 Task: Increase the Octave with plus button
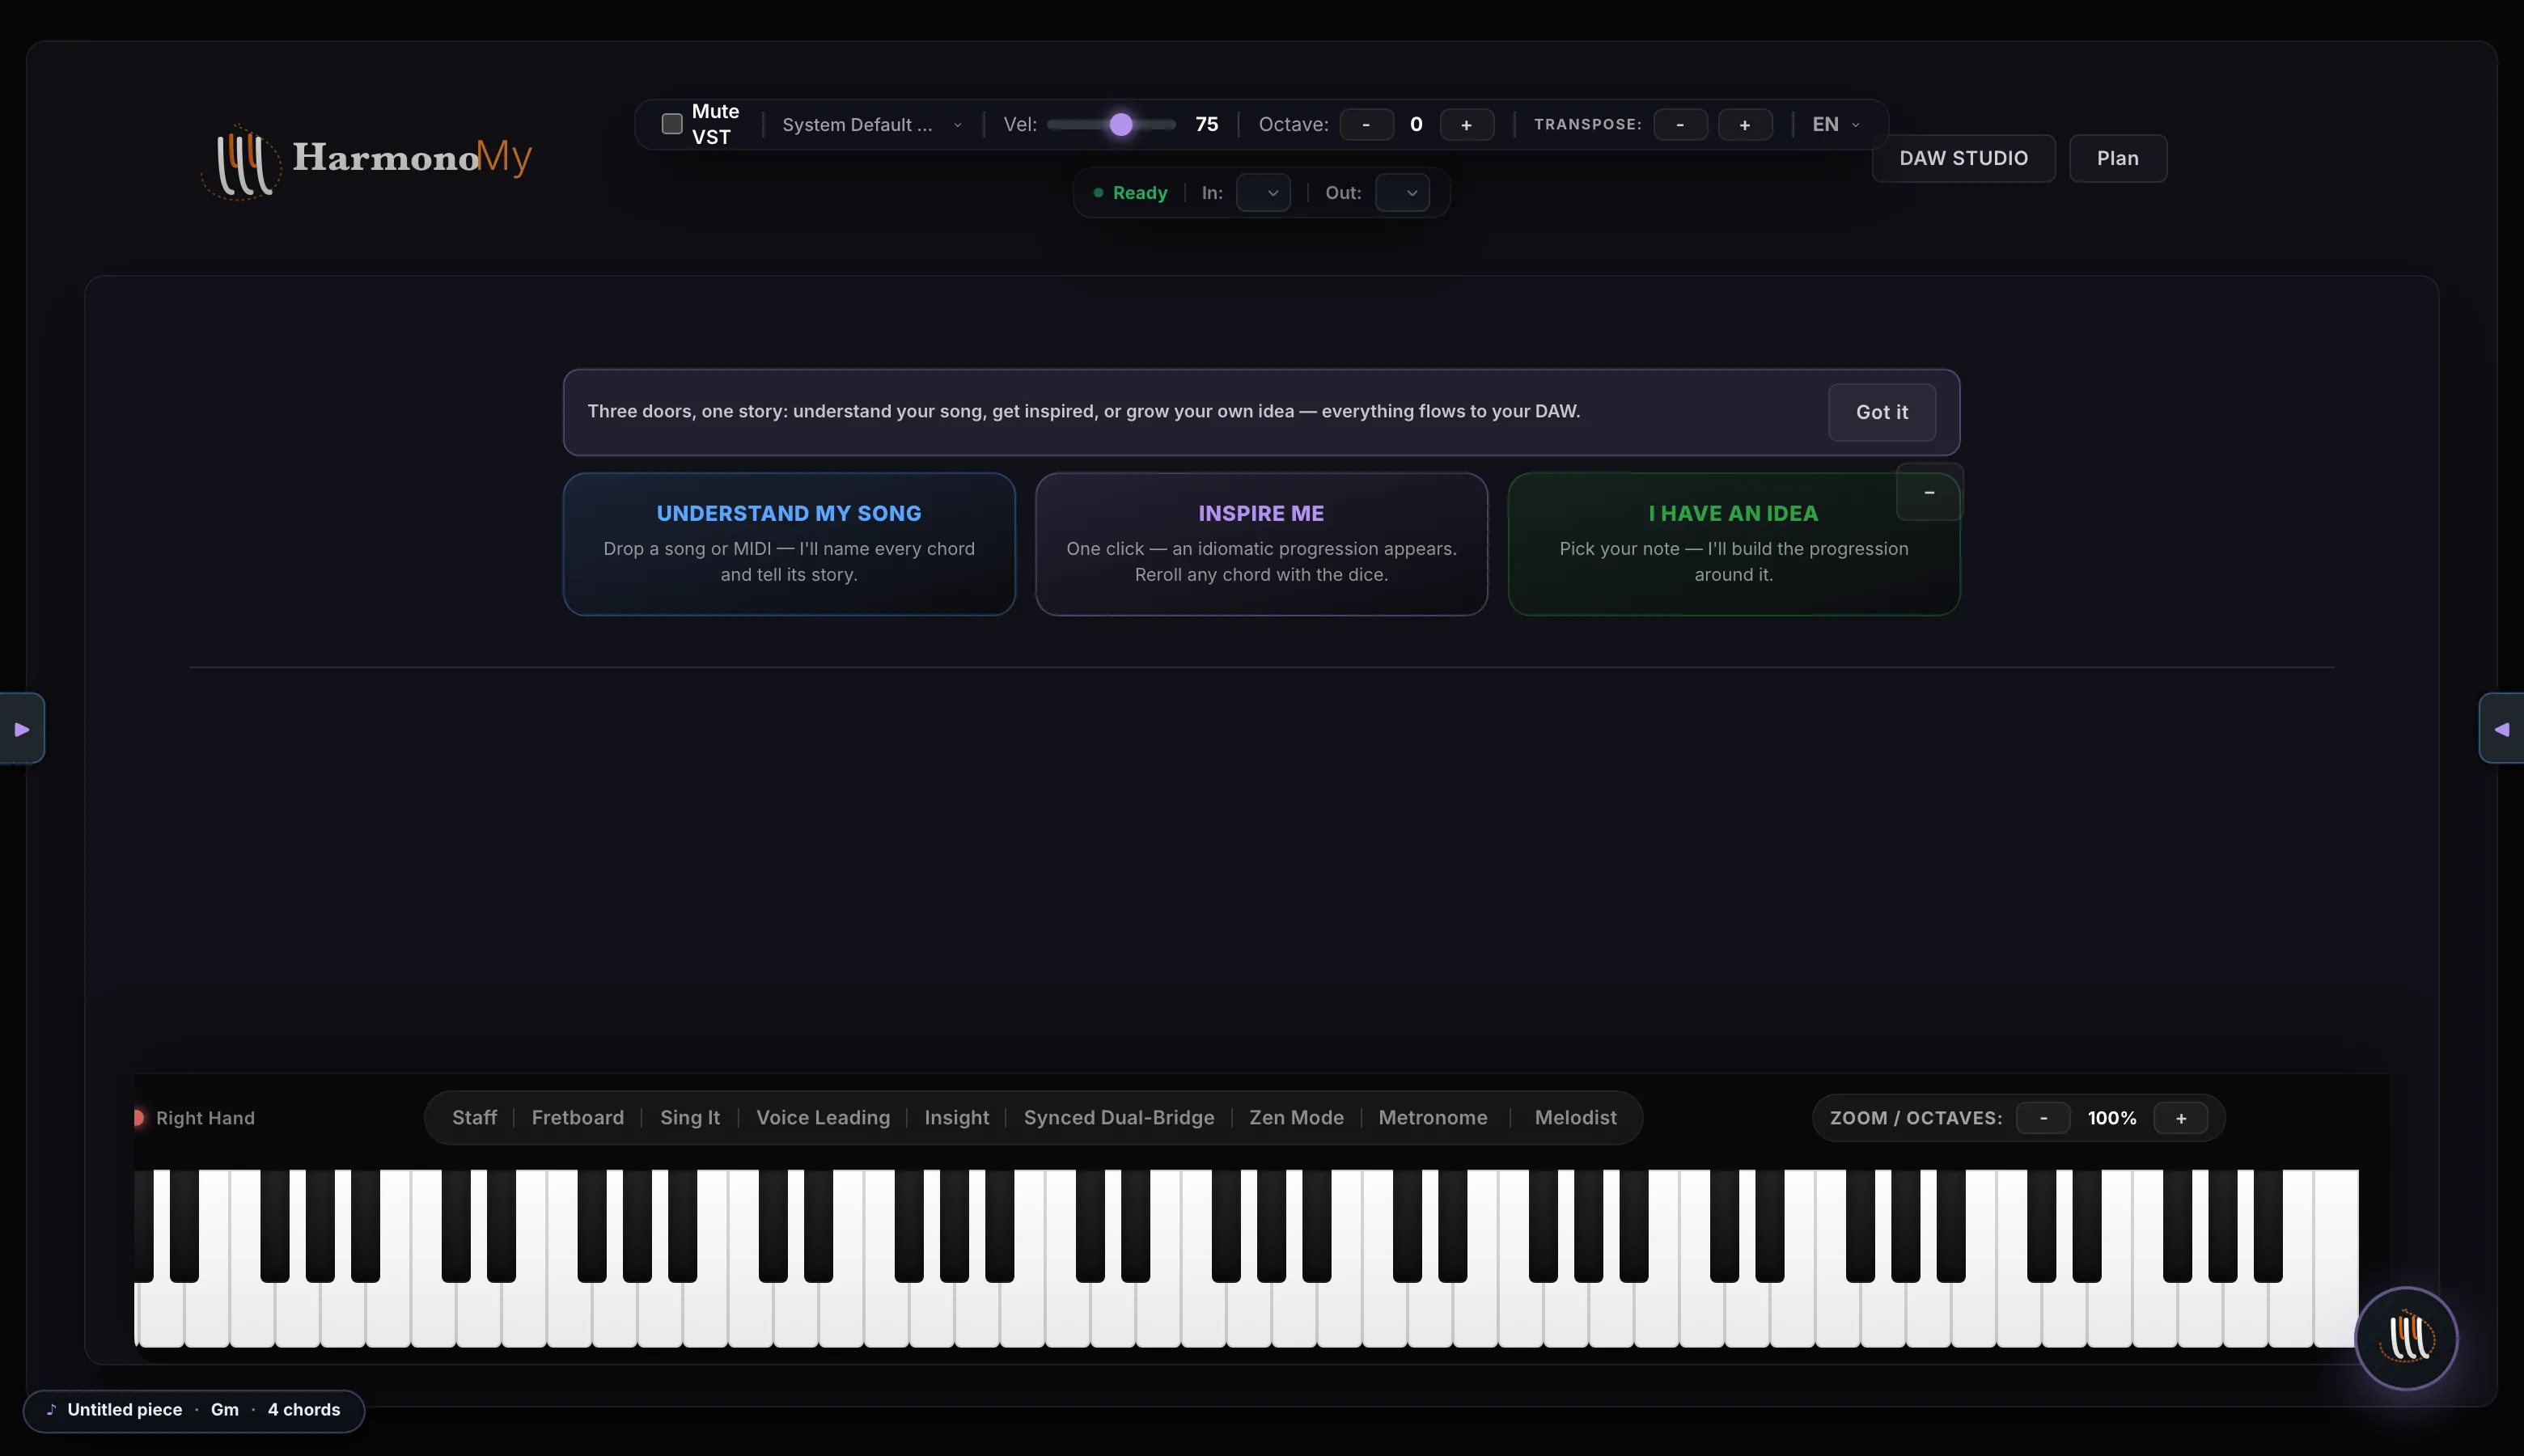[x=1467, y=125]
